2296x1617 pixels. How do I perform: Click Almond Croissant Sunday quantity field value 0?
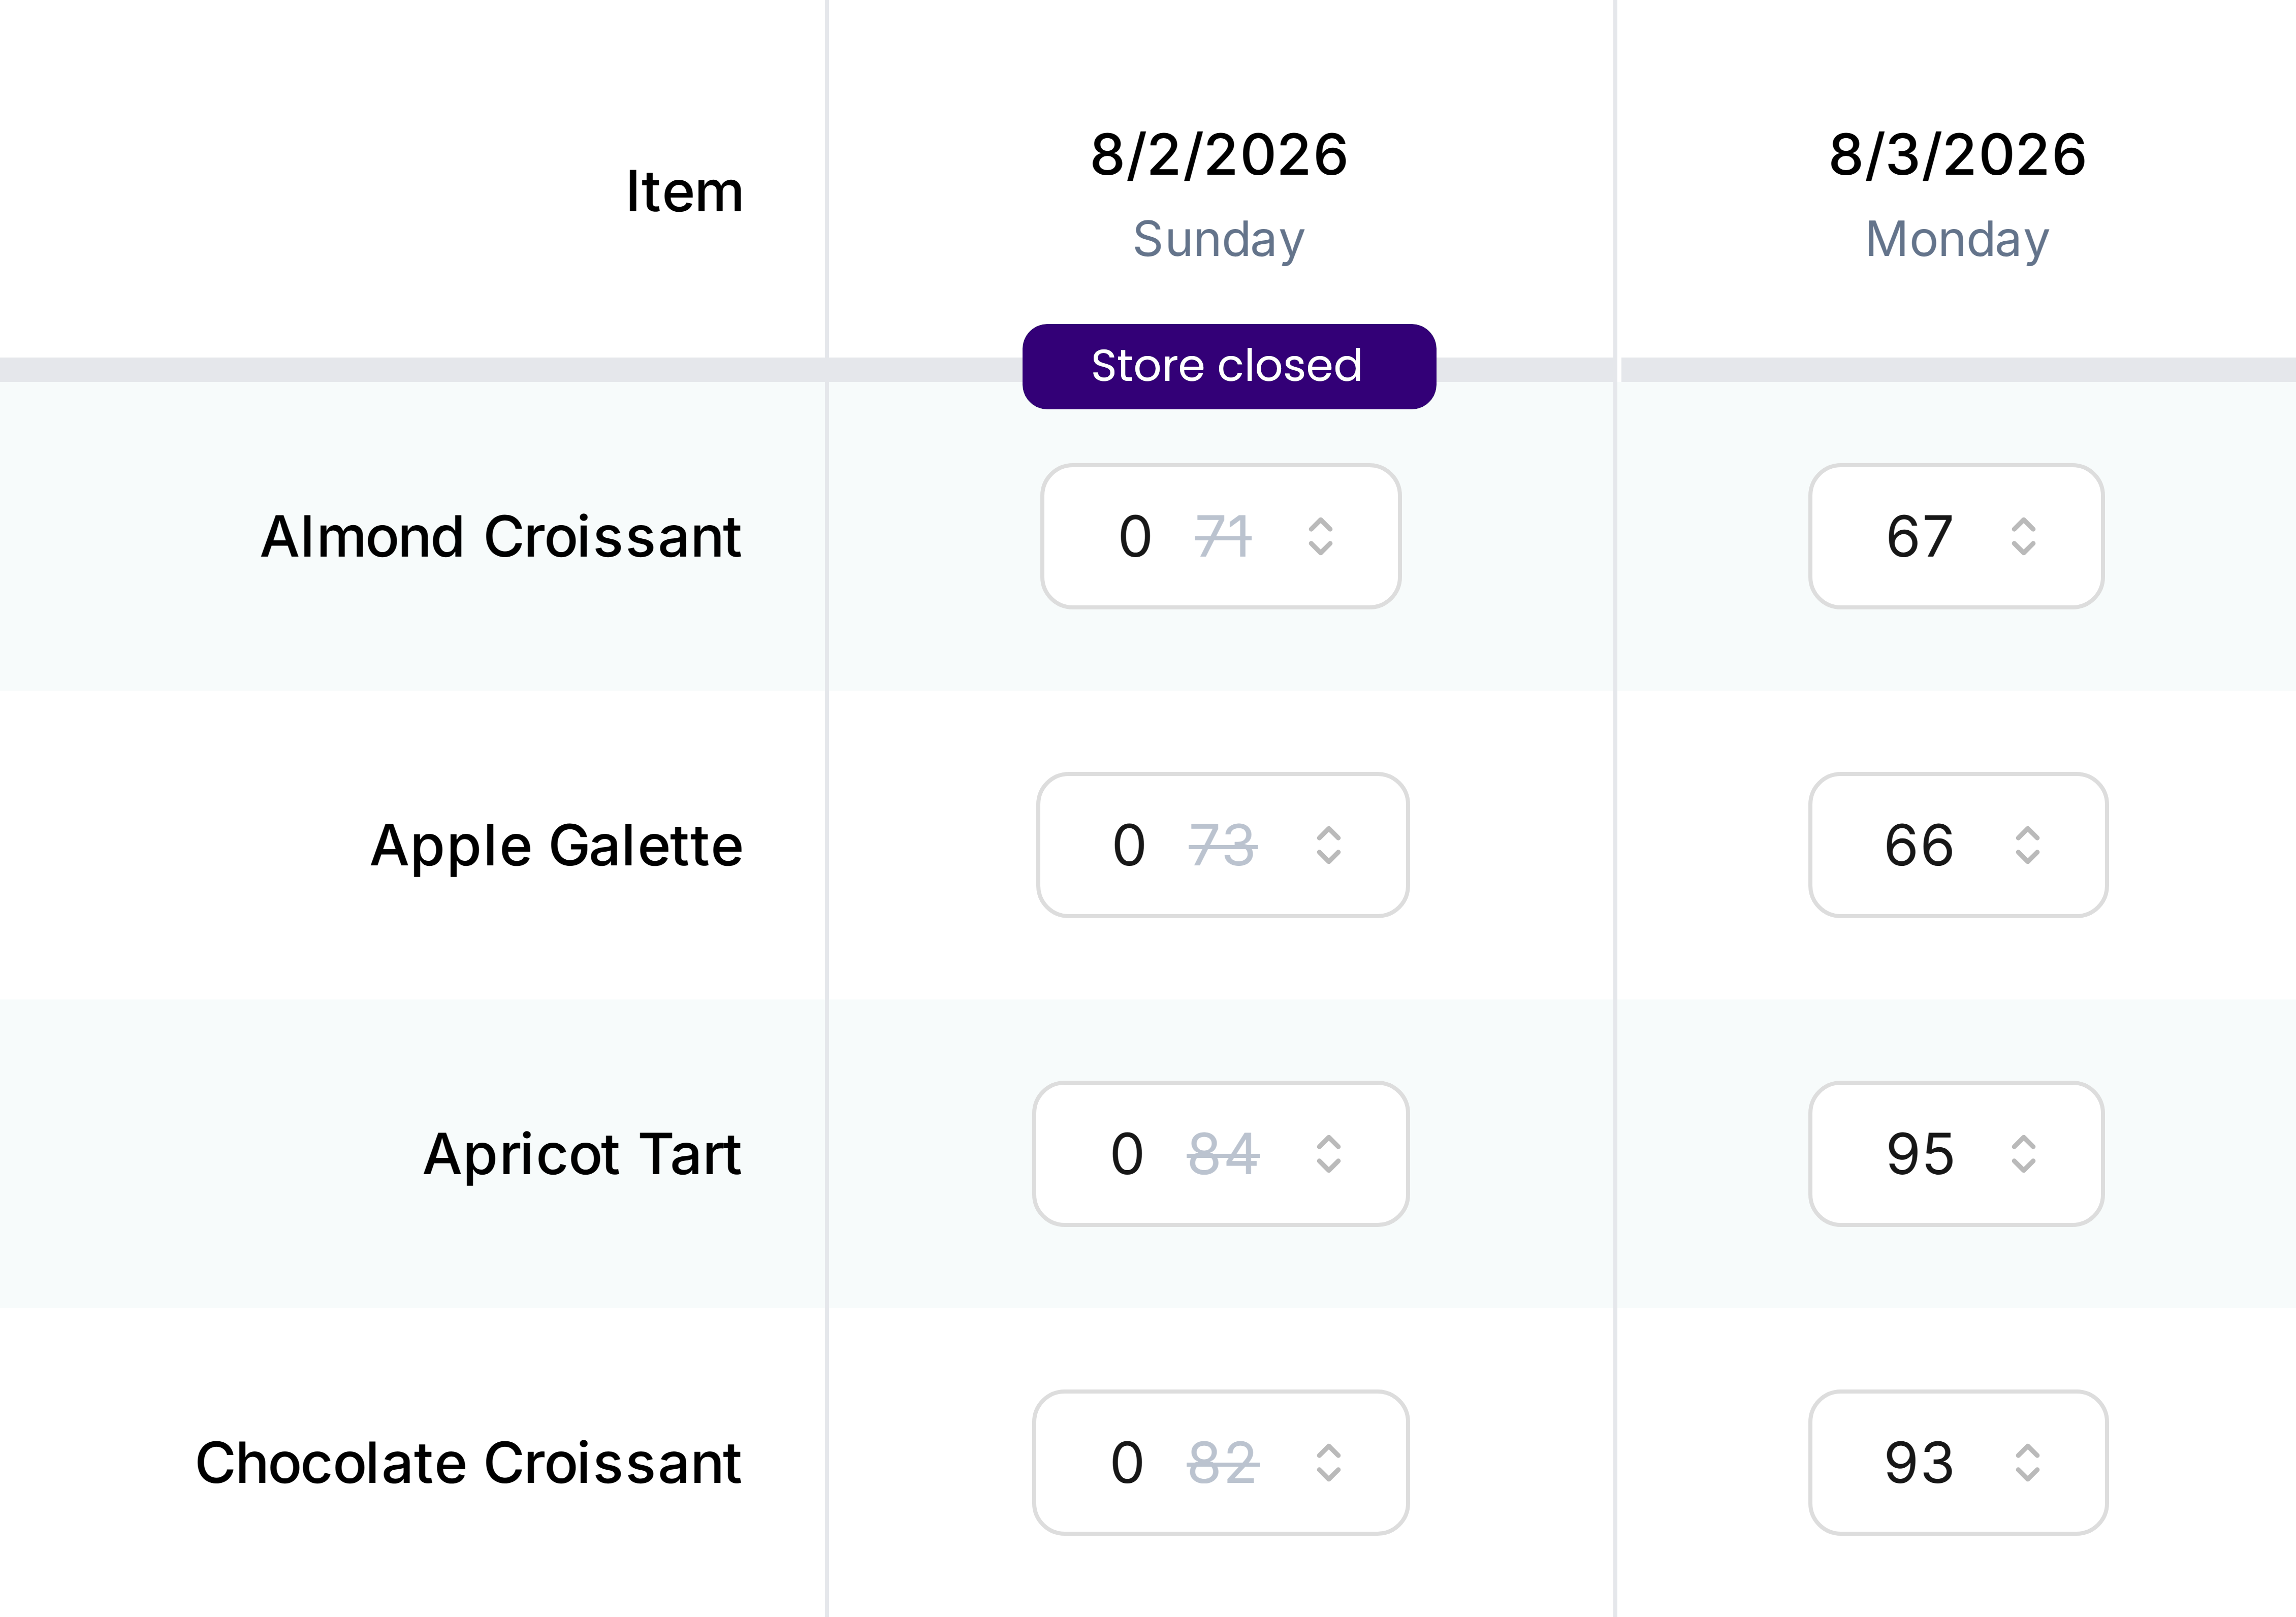point(1135,536)
